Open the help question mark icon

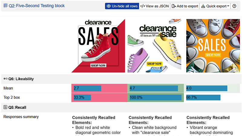(x=234, y=6)
